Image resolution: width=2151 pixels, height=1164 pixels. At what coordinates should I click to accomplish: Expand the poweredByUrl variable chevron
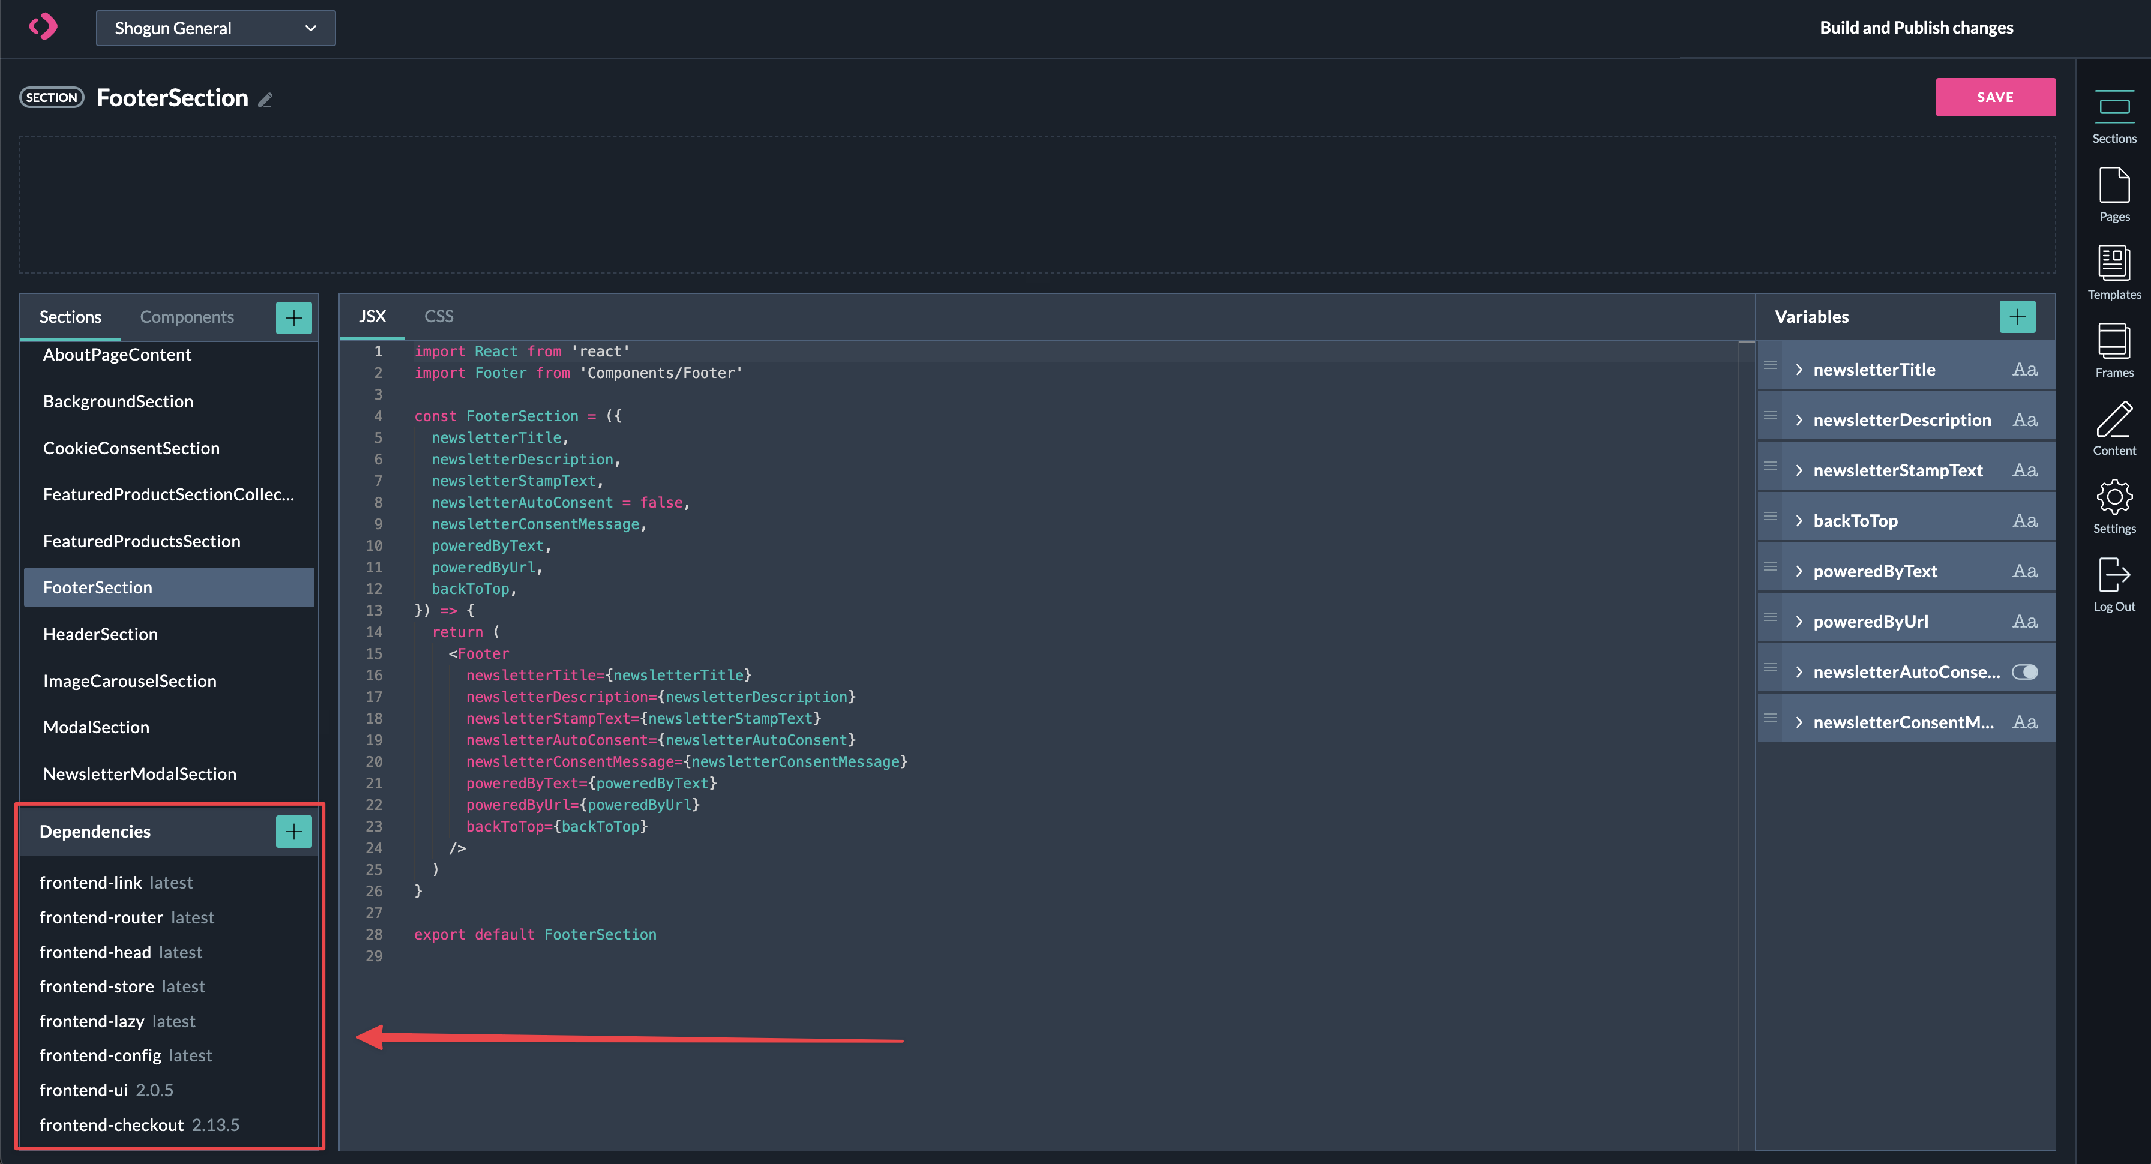(1799, 622)
